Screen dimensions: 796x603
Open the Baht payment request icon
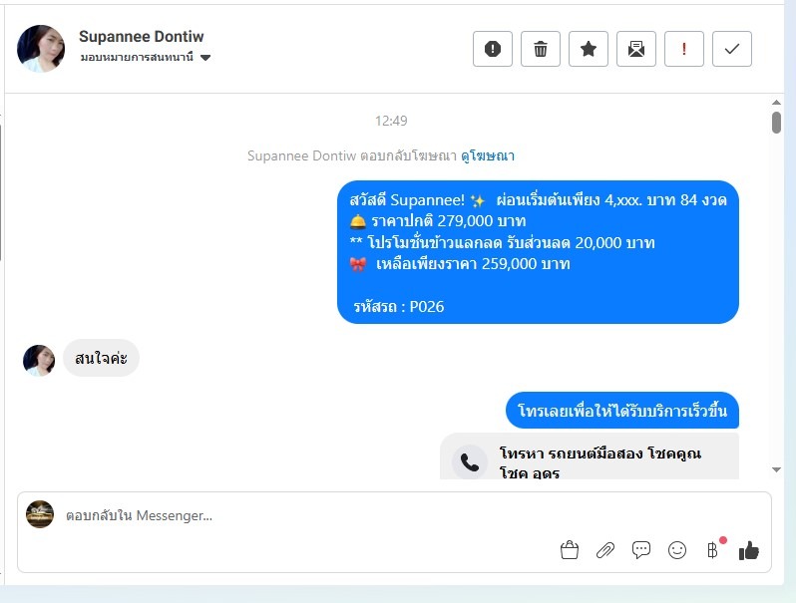(x=713, y=550)
